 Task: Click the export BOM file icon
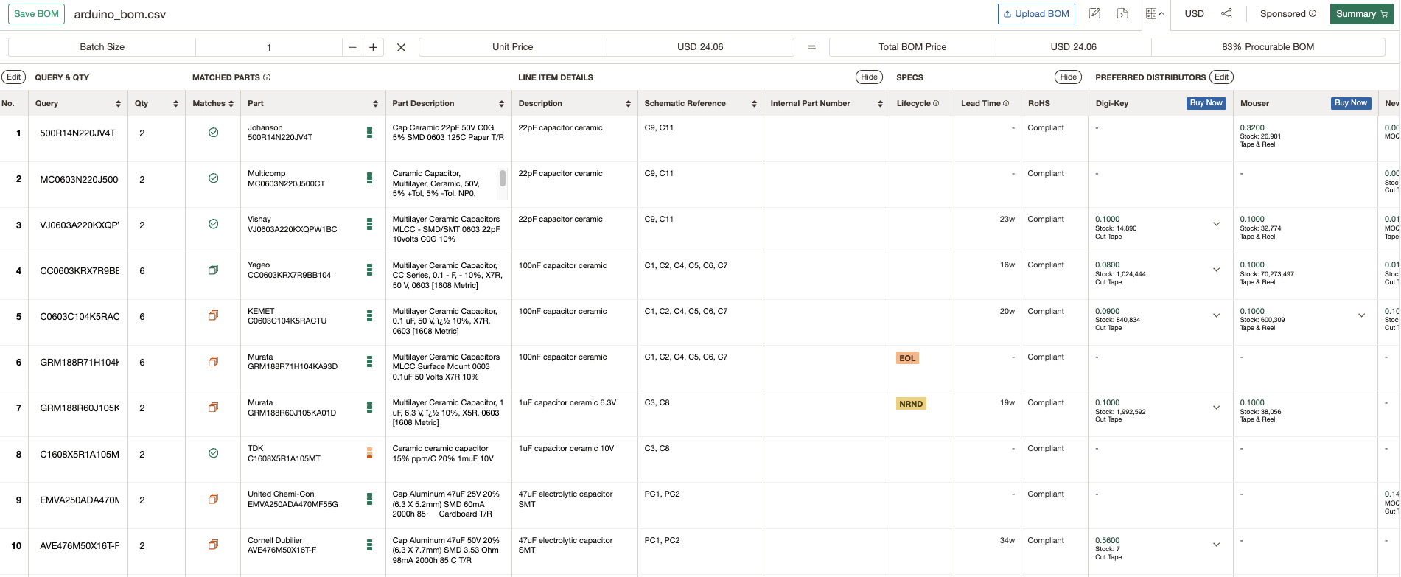coord(1122,14)
